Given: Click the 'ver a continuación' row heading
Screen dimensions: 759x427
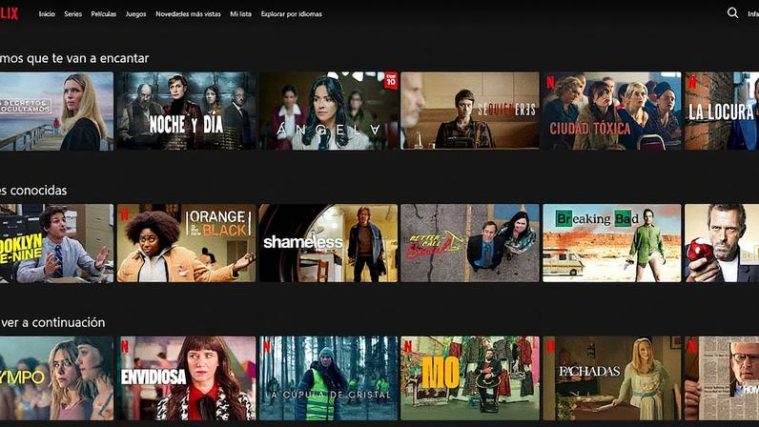Looking at the screenshot, I should click(x=52, y=322).
